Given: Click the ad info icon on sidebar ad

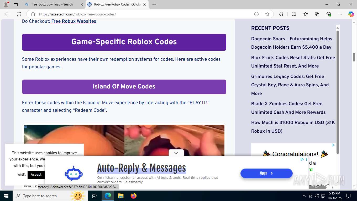Looking at the screenshot, I should [x=333, y=145].
